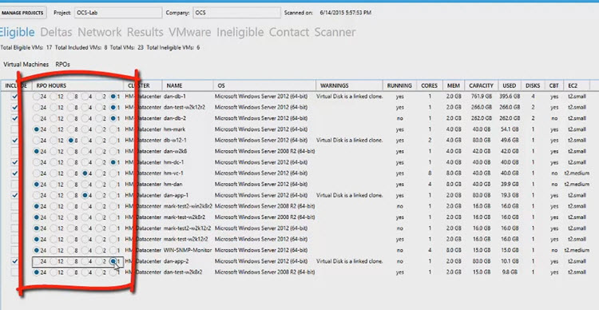Click the MANAGE PROJECTS button
The width and height of the screenshot is (599, 310).
23,13
